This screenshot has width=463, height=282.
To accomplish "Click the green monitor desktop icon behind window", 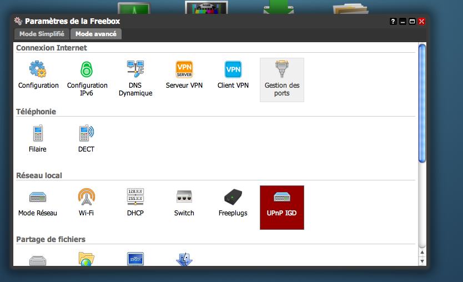I will (134, 8).
